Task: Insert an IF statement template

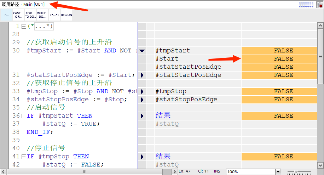Action: pyautogui.click(x=6, y=15)
